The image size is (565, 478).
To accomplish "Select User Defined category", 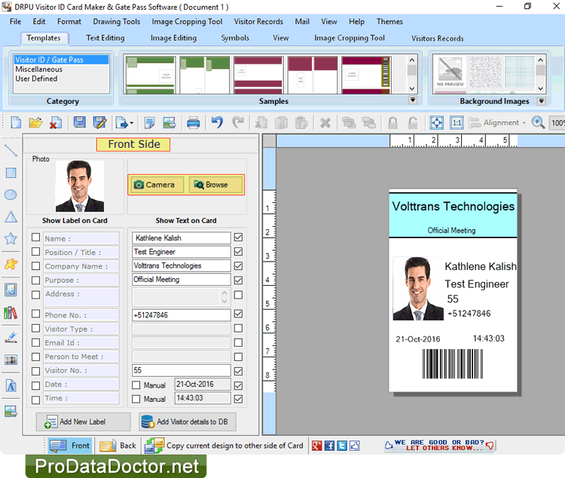I will [36, 78].
